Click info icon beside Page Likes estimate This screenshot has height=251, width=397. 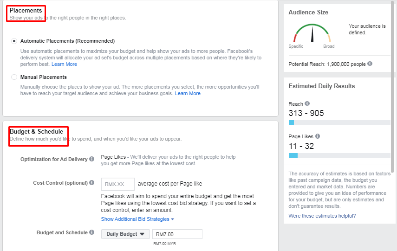coord(318,136)
